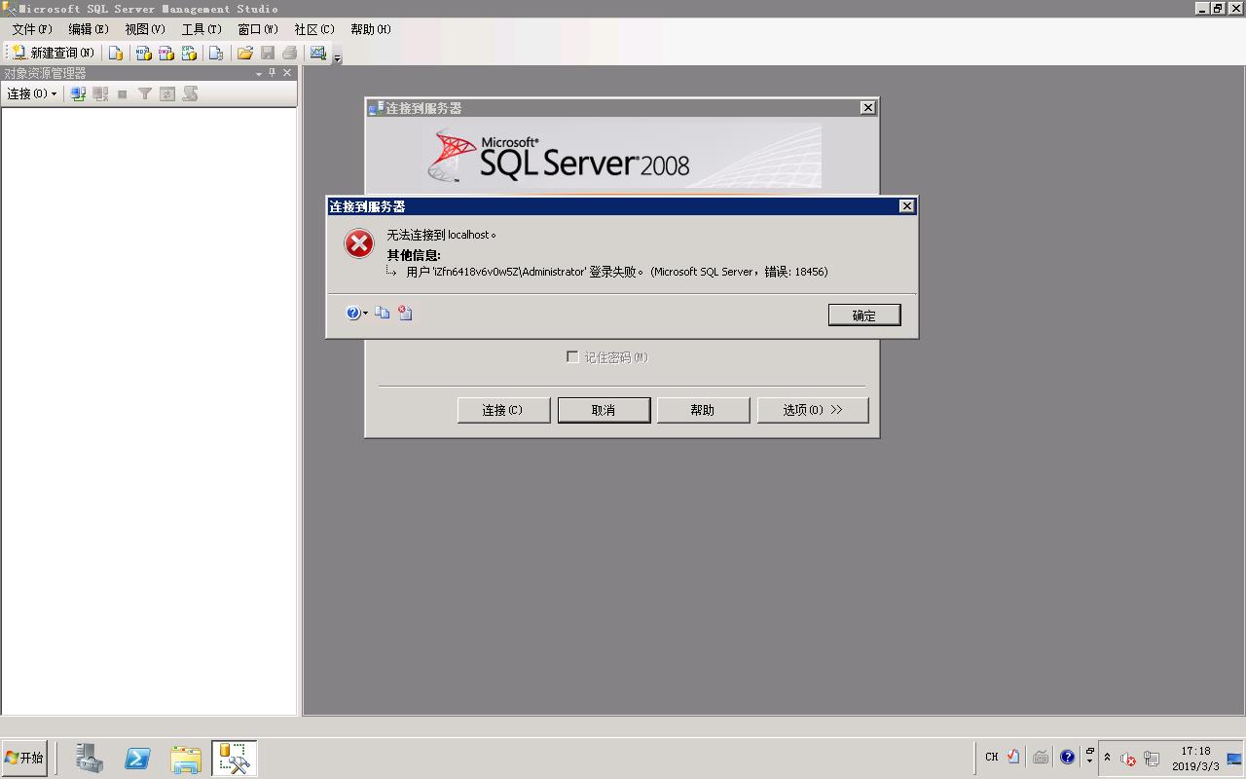Open the 编辑(E) menu
This screenshot has width=1246, height=779.
(88, 29)
